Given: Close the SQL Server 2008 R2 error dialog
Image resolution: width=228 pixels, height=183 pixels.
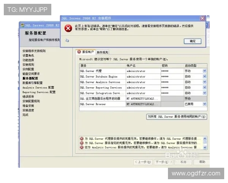Looking at the screenshot, I should 202,18.
